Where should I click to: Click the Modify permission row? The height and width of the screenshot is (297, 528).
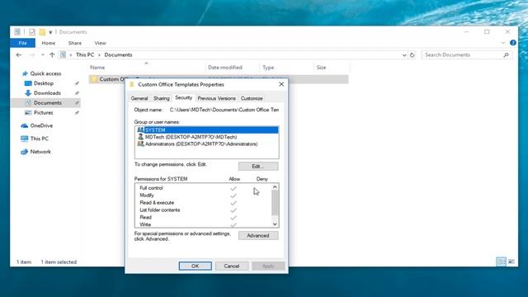tap(204, 196)
